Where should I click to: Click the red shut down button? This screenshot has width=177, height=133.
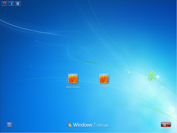164,125
